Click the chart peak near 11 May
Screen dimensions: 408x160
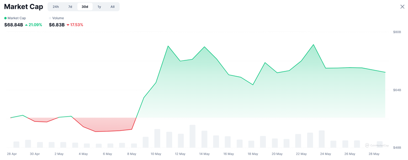click(x=168, y=46)
